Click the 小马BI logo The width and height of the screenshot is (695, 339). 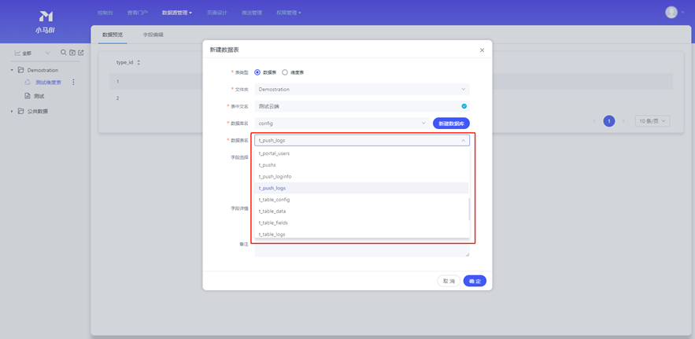tap(45, 21)
